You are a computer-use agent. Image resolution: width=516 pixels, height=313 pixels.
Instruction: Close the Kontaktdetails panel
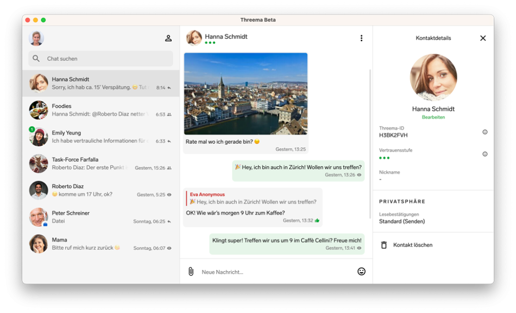coord(483,38)
